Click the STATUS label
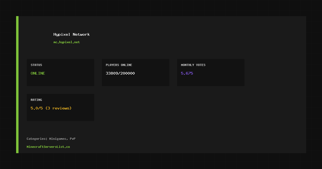This screenshot has width=322, height=169. click(x=36, y=65)
